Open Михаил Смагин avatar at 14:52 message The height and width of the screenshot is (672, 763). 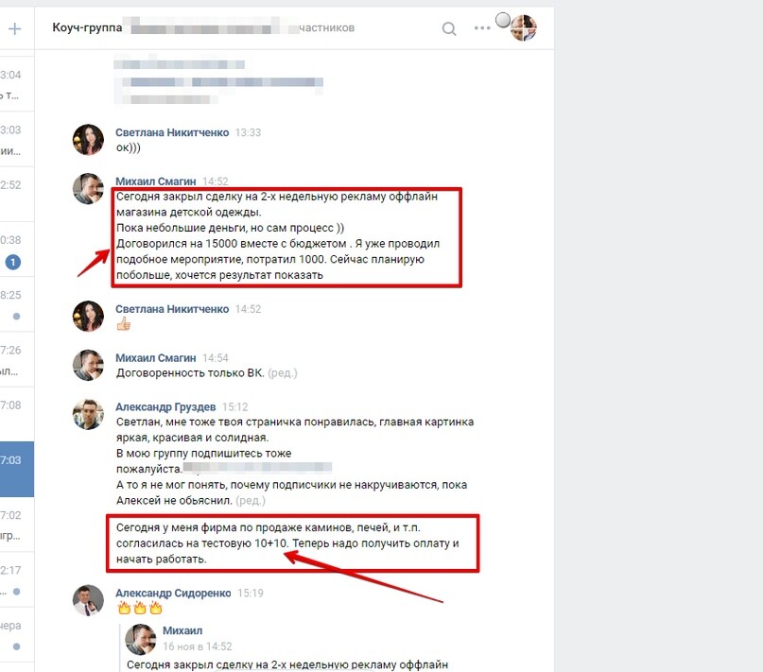tap(88, 188)
